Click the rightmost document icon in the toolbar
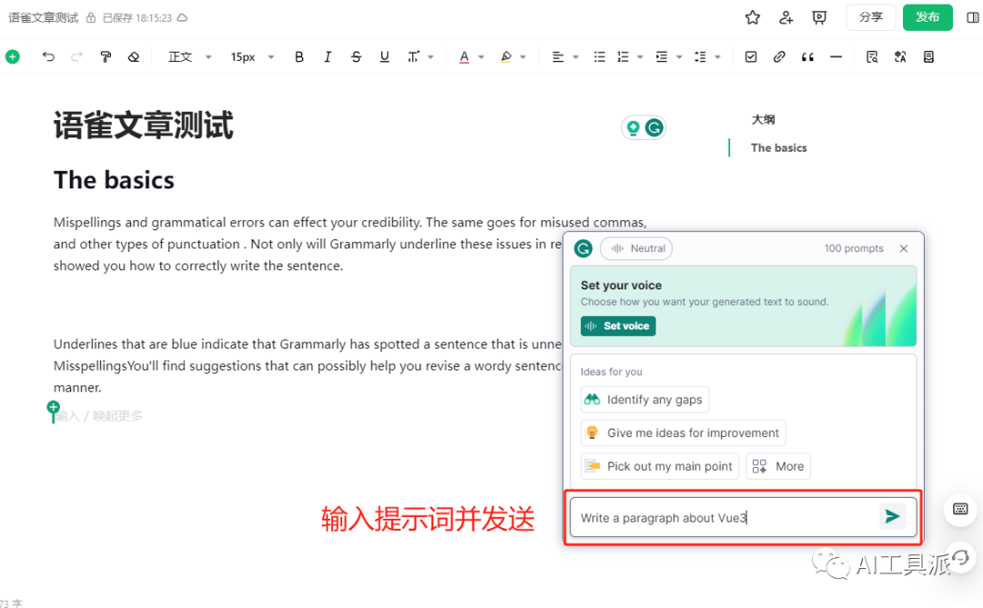This screenshot has height=608, width=983. point(928,57)
